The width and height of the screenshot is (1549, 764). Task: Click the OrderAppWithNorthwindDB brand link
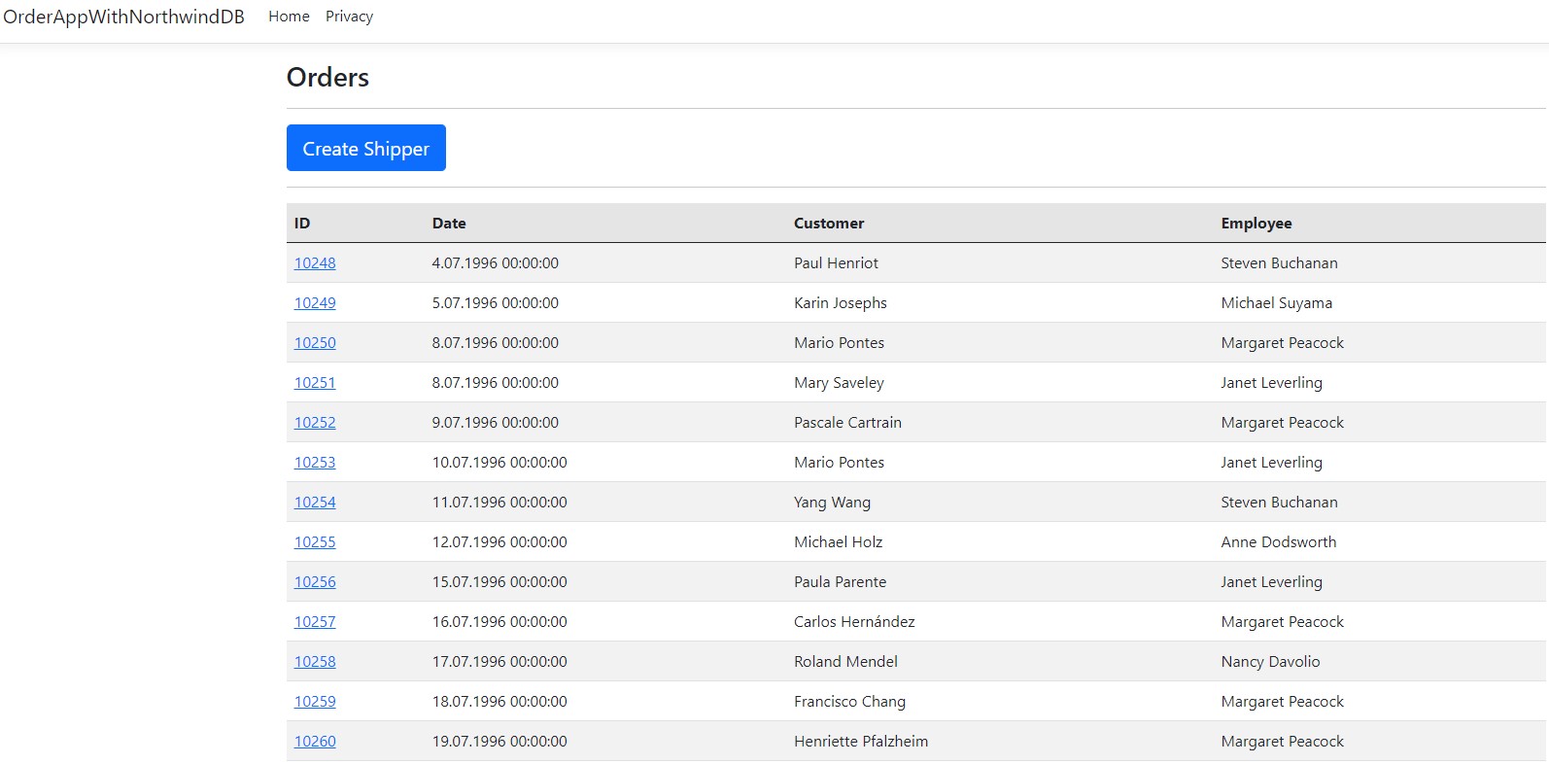coord(123,17)
